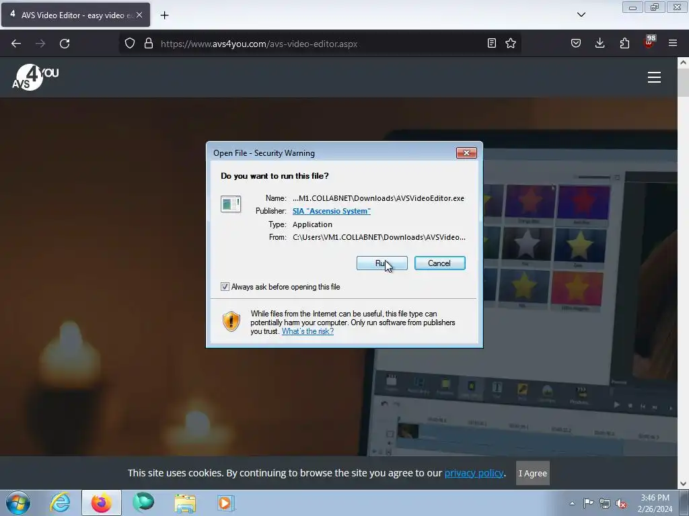Image resolution: width=689 pixels, height=516 pixels.
Task: Click the Firefox forward arrow
Action: coord(40,44)
